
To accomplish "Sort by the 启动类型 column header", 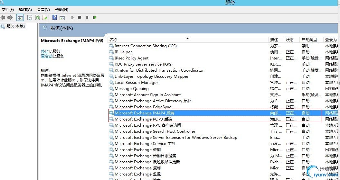I will click(311, 40).
